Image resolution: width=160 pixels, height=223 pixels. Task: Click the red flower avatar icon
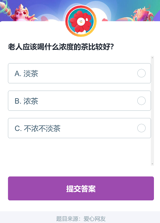81,21
